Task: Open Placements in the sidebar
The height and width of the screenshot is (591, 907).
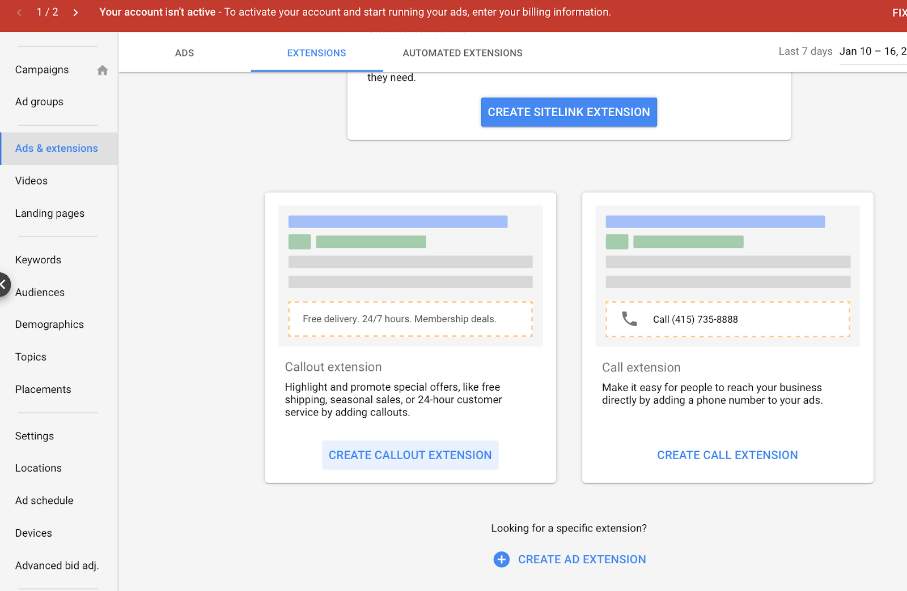Action: point(43,389)
